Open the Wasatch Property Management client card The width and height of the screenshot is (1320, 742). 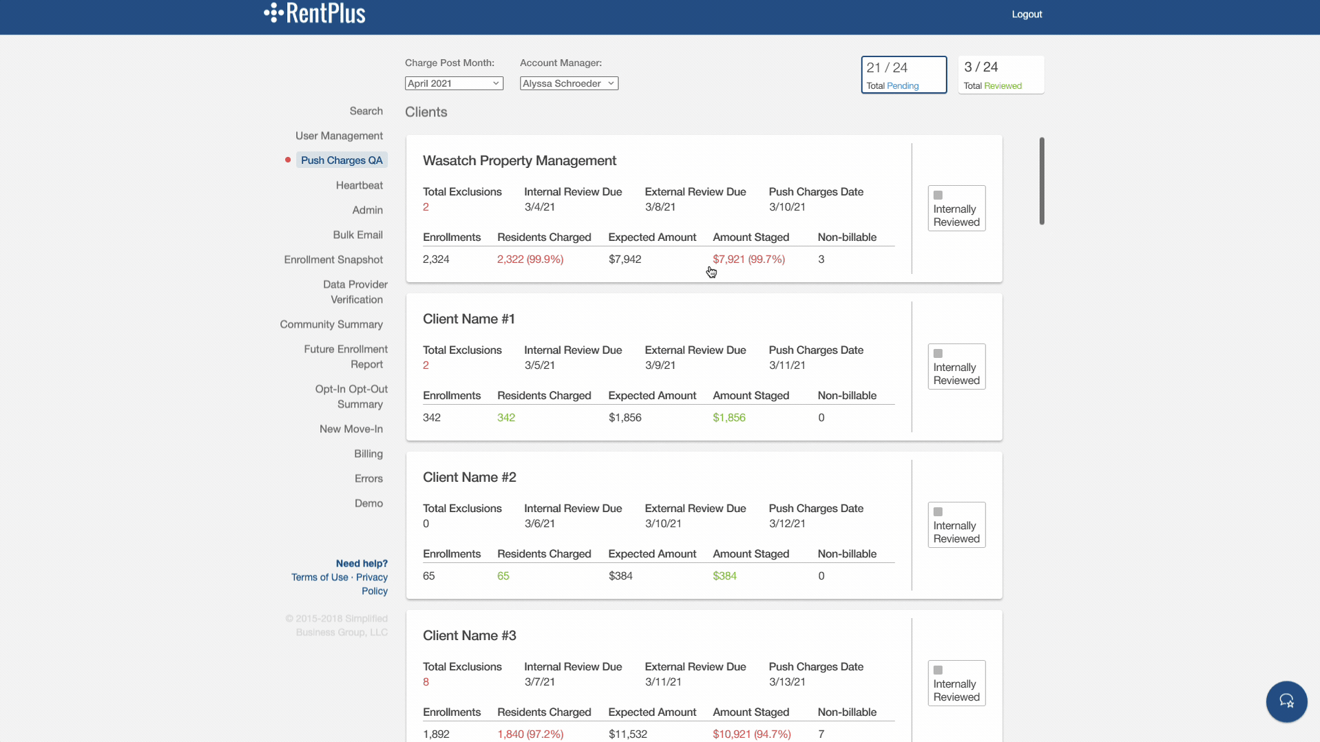click(519, 160)
